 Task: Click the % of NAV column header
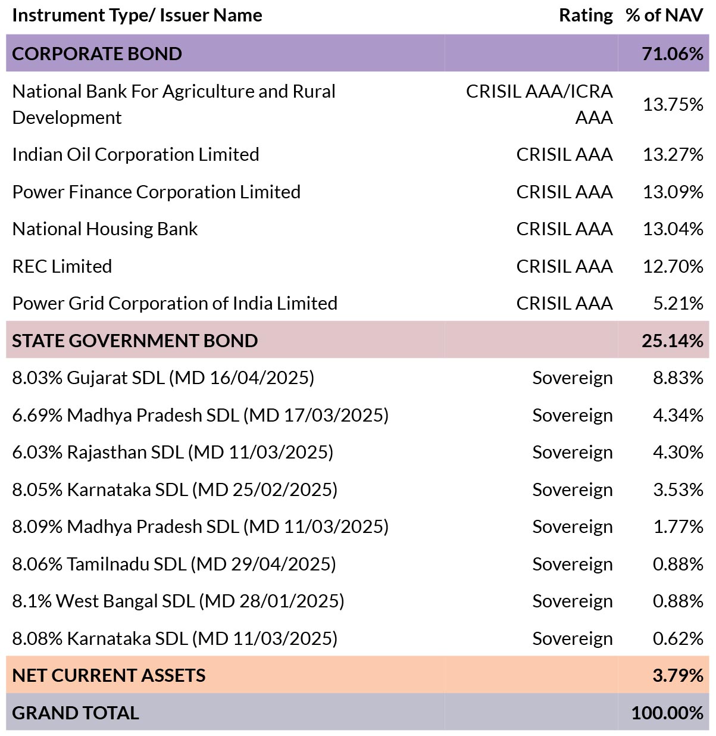(664, 15)
